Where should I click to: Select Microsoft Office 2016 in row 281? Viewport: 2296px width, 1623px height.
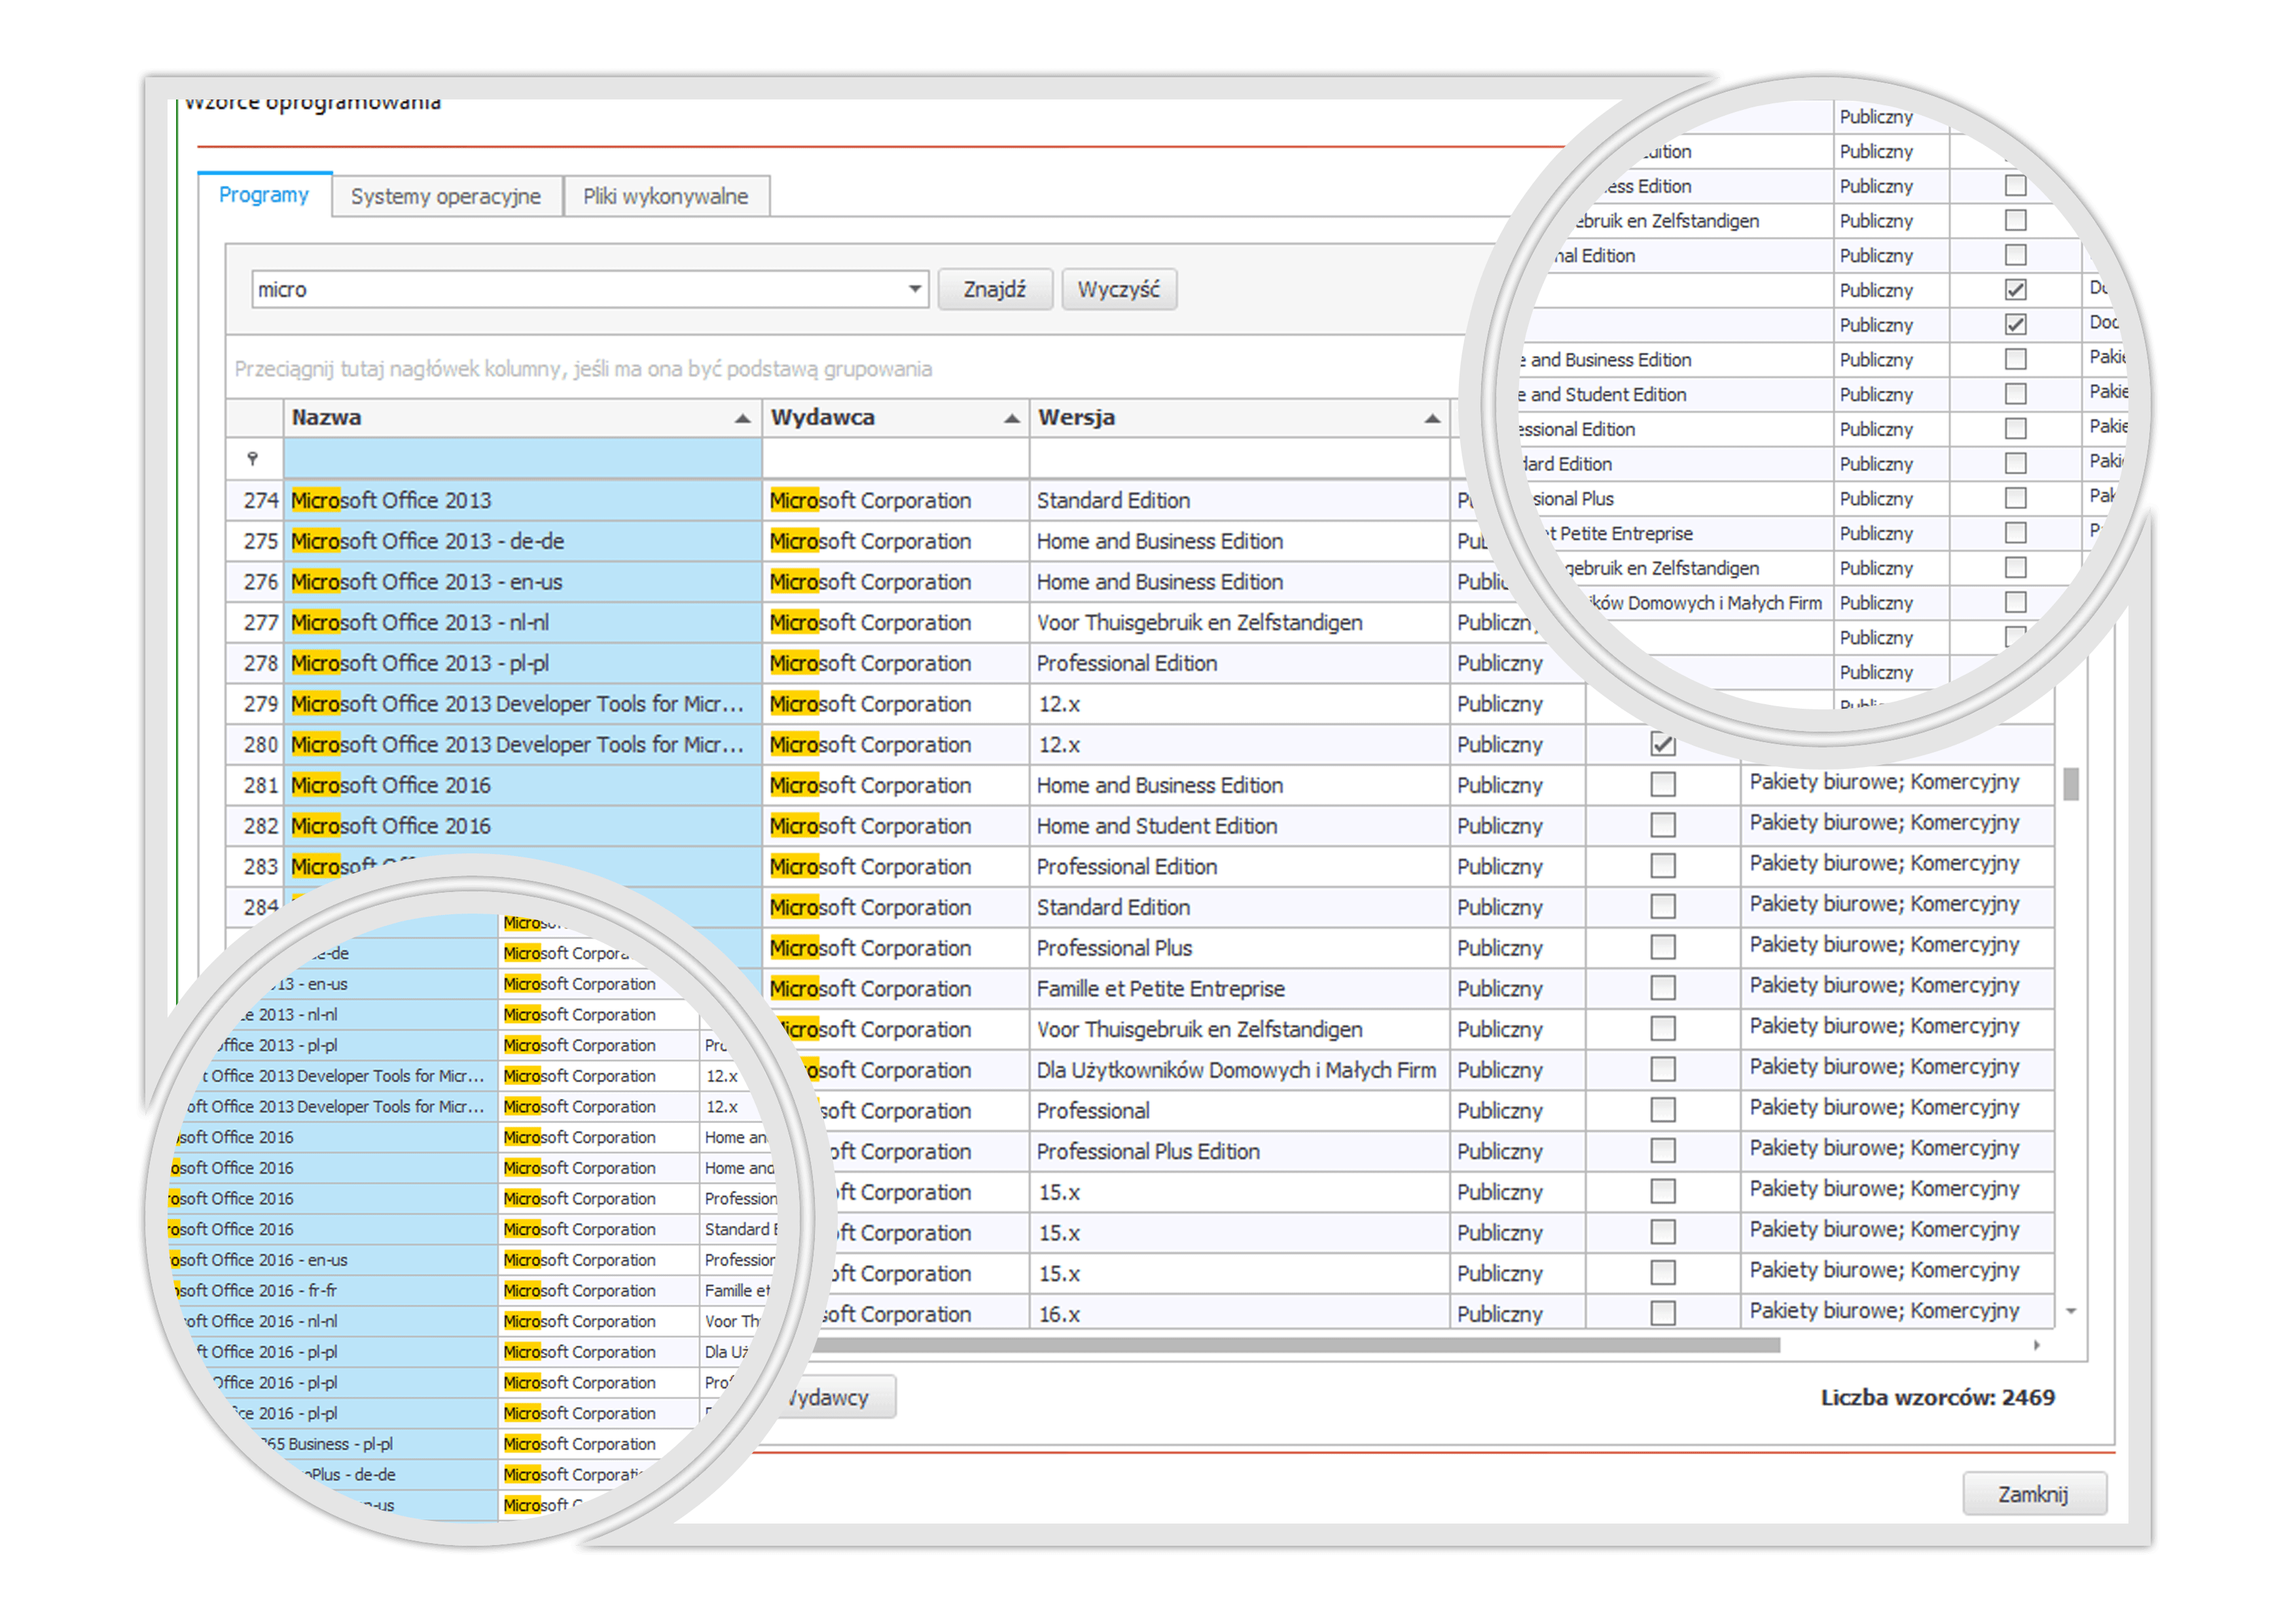coord(522,785)
